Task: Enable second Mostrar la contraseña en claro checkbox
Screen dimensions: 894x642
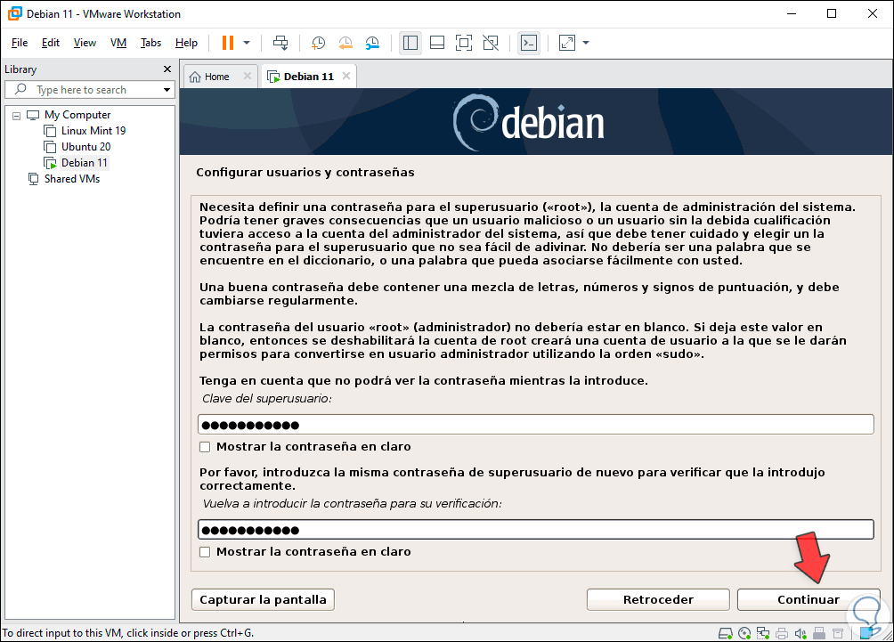Action: pos(205,552)
